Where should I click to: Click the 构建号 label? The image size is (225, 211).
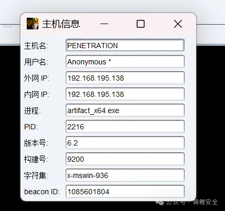pos(36,159)
